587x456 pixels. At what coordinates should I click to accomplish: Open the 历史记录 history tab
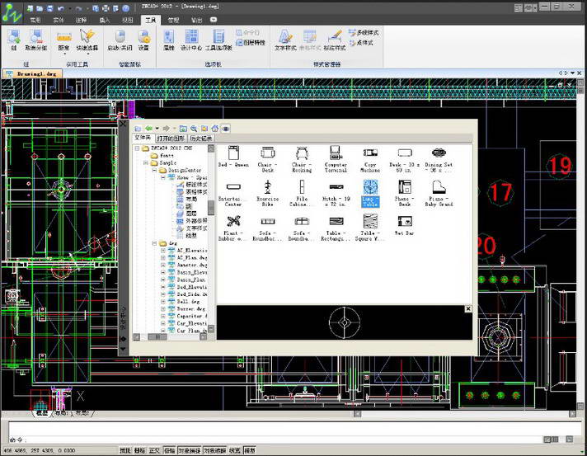tap(200, 139)
